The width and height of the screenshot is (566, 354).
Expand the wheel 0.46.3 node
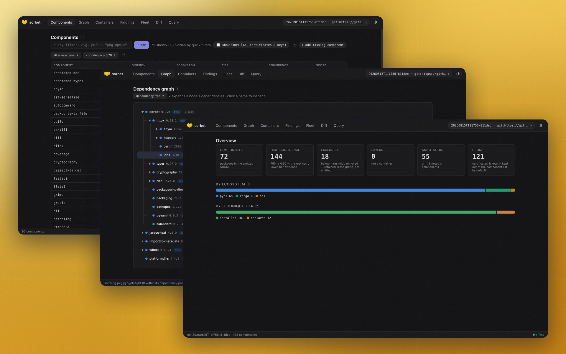click(142, 250)
